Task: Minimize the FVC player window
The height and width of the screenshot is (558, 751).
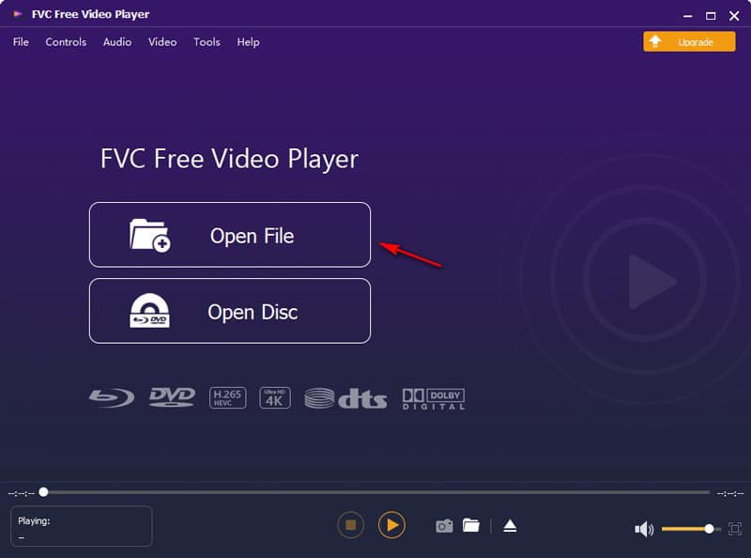Action: 688,16
